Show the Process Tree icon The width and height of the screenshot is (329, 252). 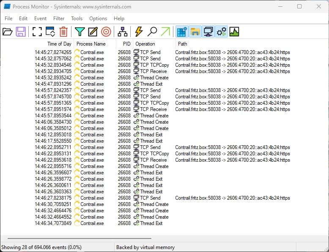coord(122,32)
